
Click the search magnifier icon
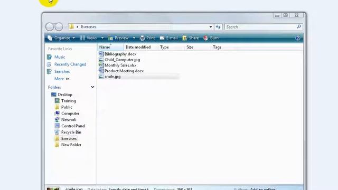[299, 26]
